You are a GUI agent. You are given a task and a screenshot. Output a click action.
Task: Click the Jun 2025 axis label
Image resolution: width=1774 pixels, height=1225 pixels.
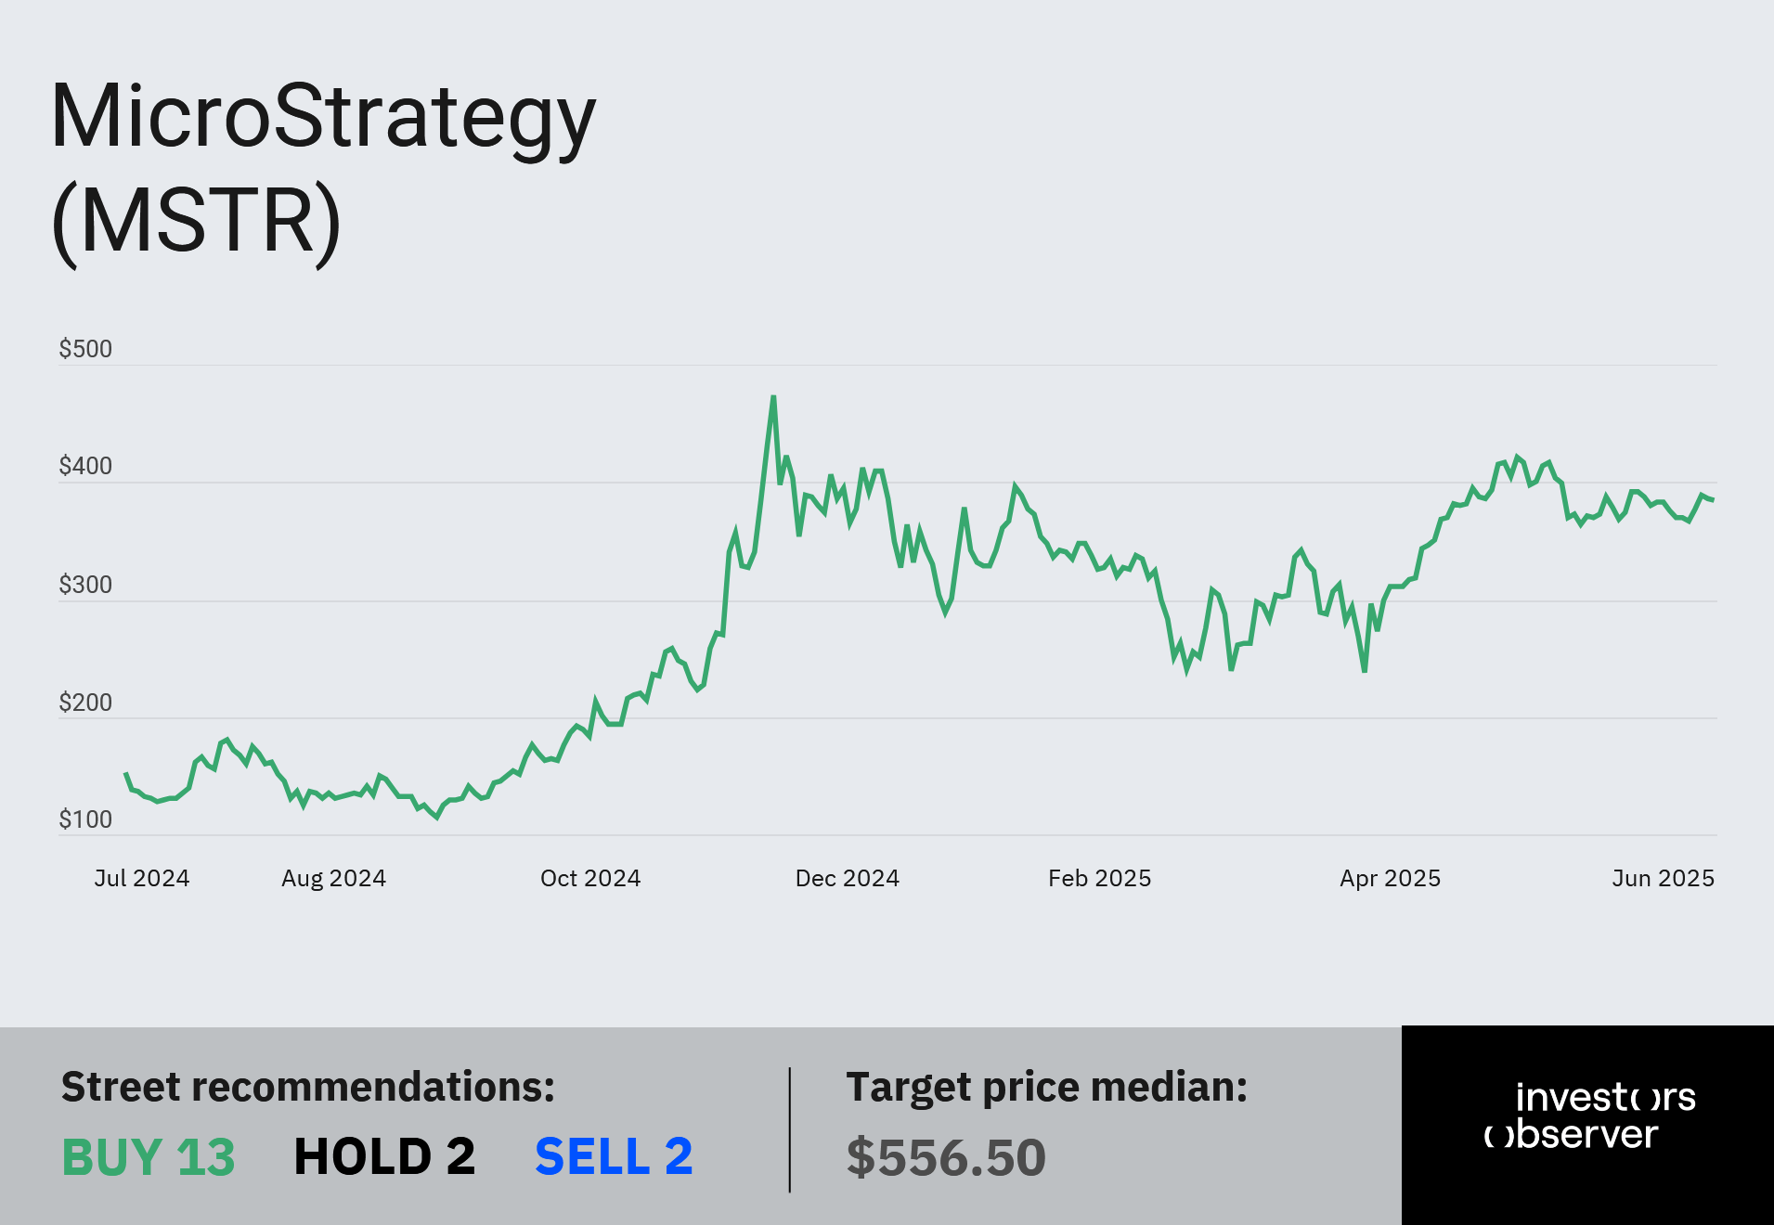click(1664, 878)
